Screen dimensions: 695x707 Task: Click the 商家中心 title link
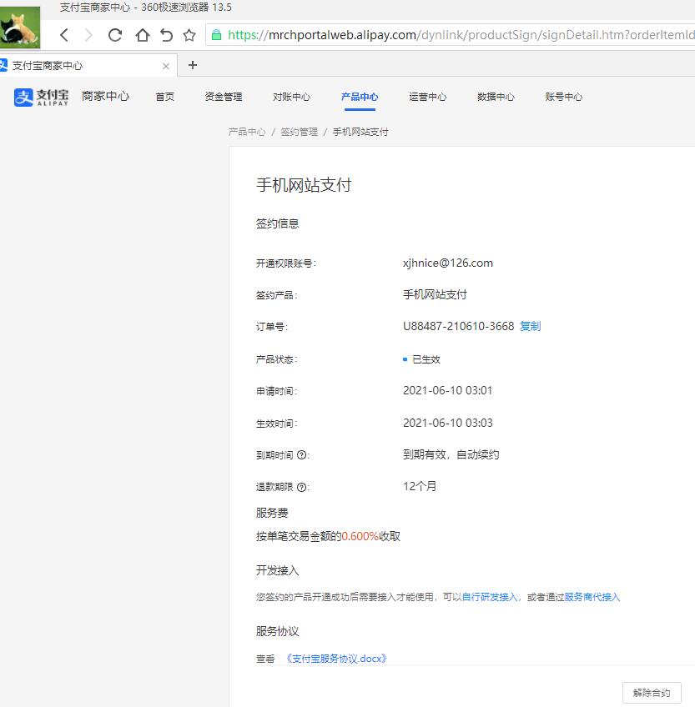pyautogui.click(x=105, y=97)
